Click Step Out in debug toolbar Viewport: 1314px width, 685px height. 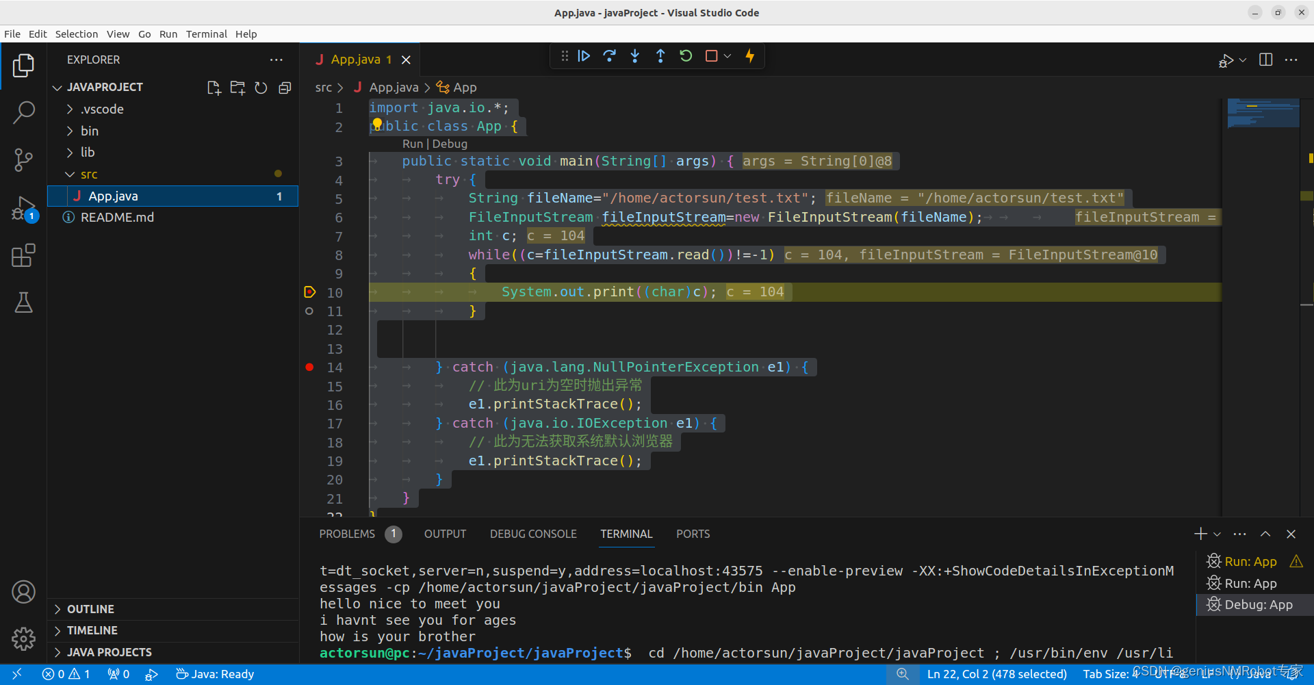pos(660,56)
